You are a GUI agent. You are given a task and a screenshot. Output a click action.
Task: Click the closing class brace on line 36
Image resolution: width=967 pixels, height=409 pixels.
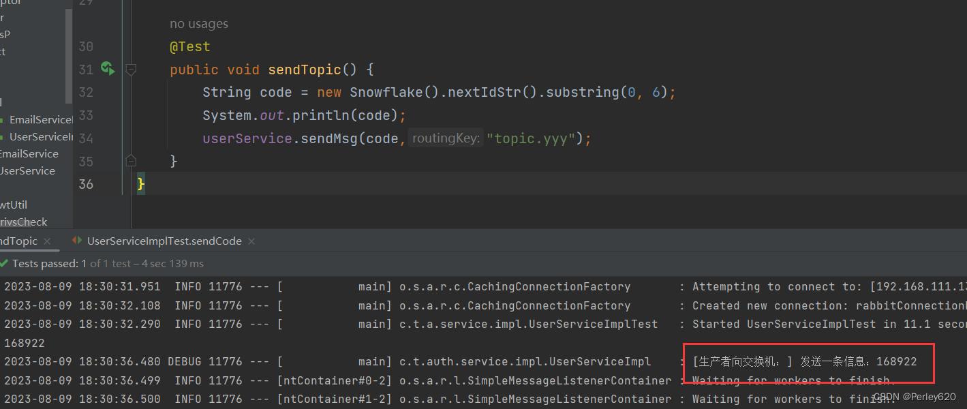point(141,184)
